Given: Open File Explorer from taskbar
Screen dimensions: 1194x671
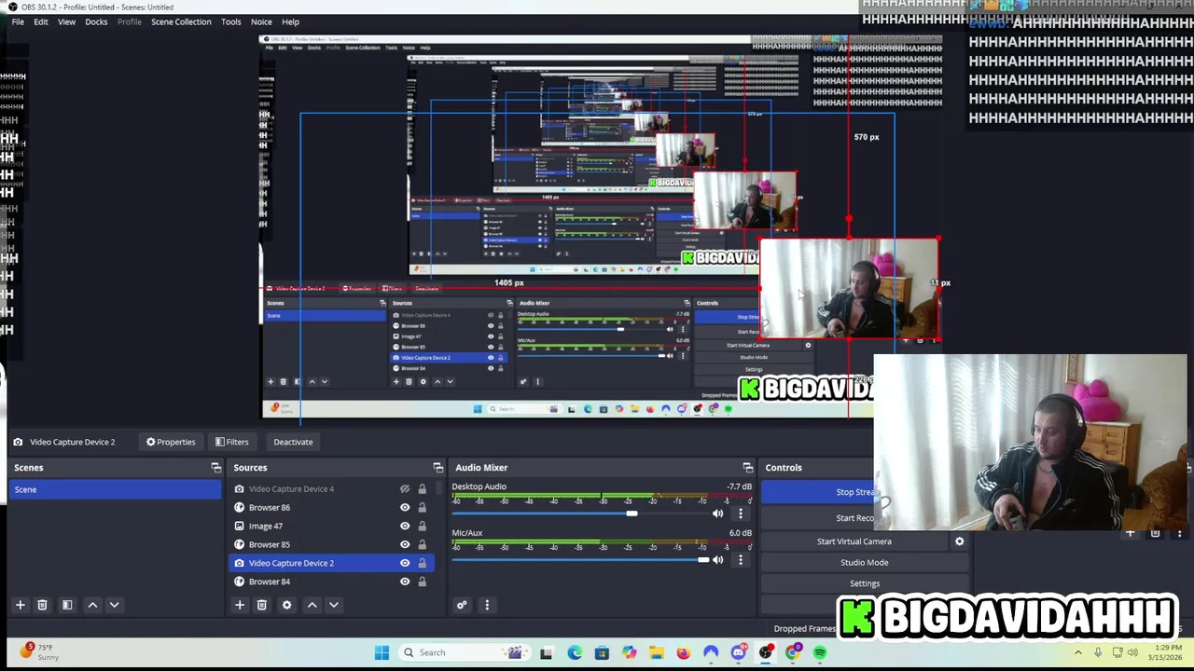Looking at the screenshot, I should 657,652.
